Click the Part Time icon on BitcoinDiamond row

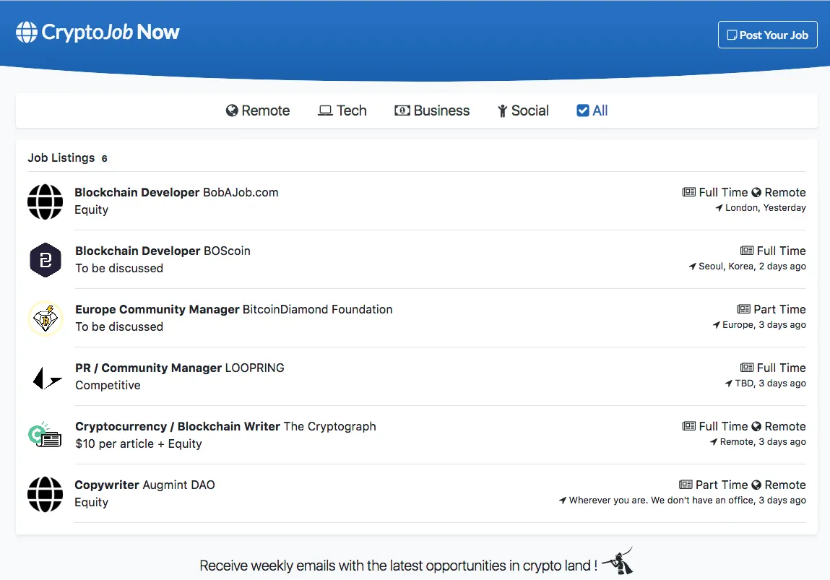click(x=744, y=309)
